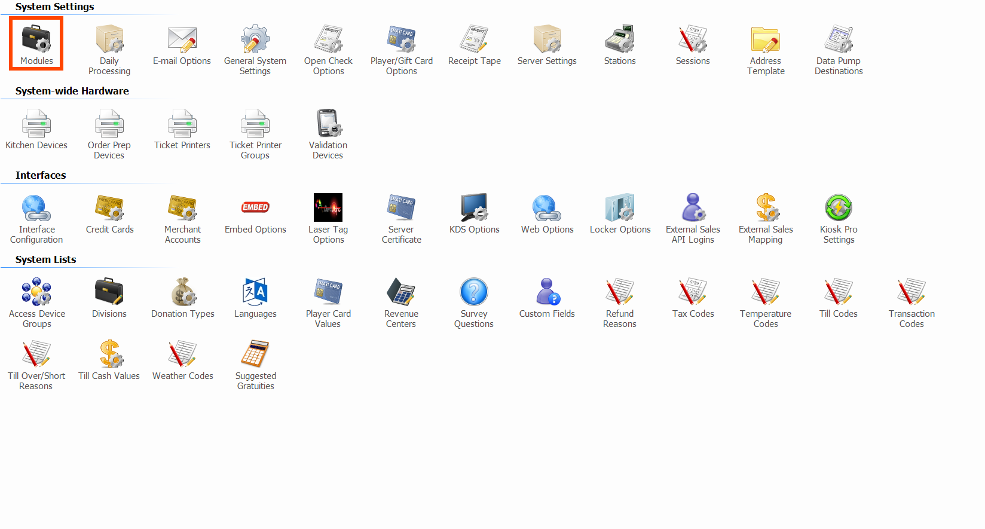Open Laser Tag Options
985x529 pixels.
click(x=328, y=208)
